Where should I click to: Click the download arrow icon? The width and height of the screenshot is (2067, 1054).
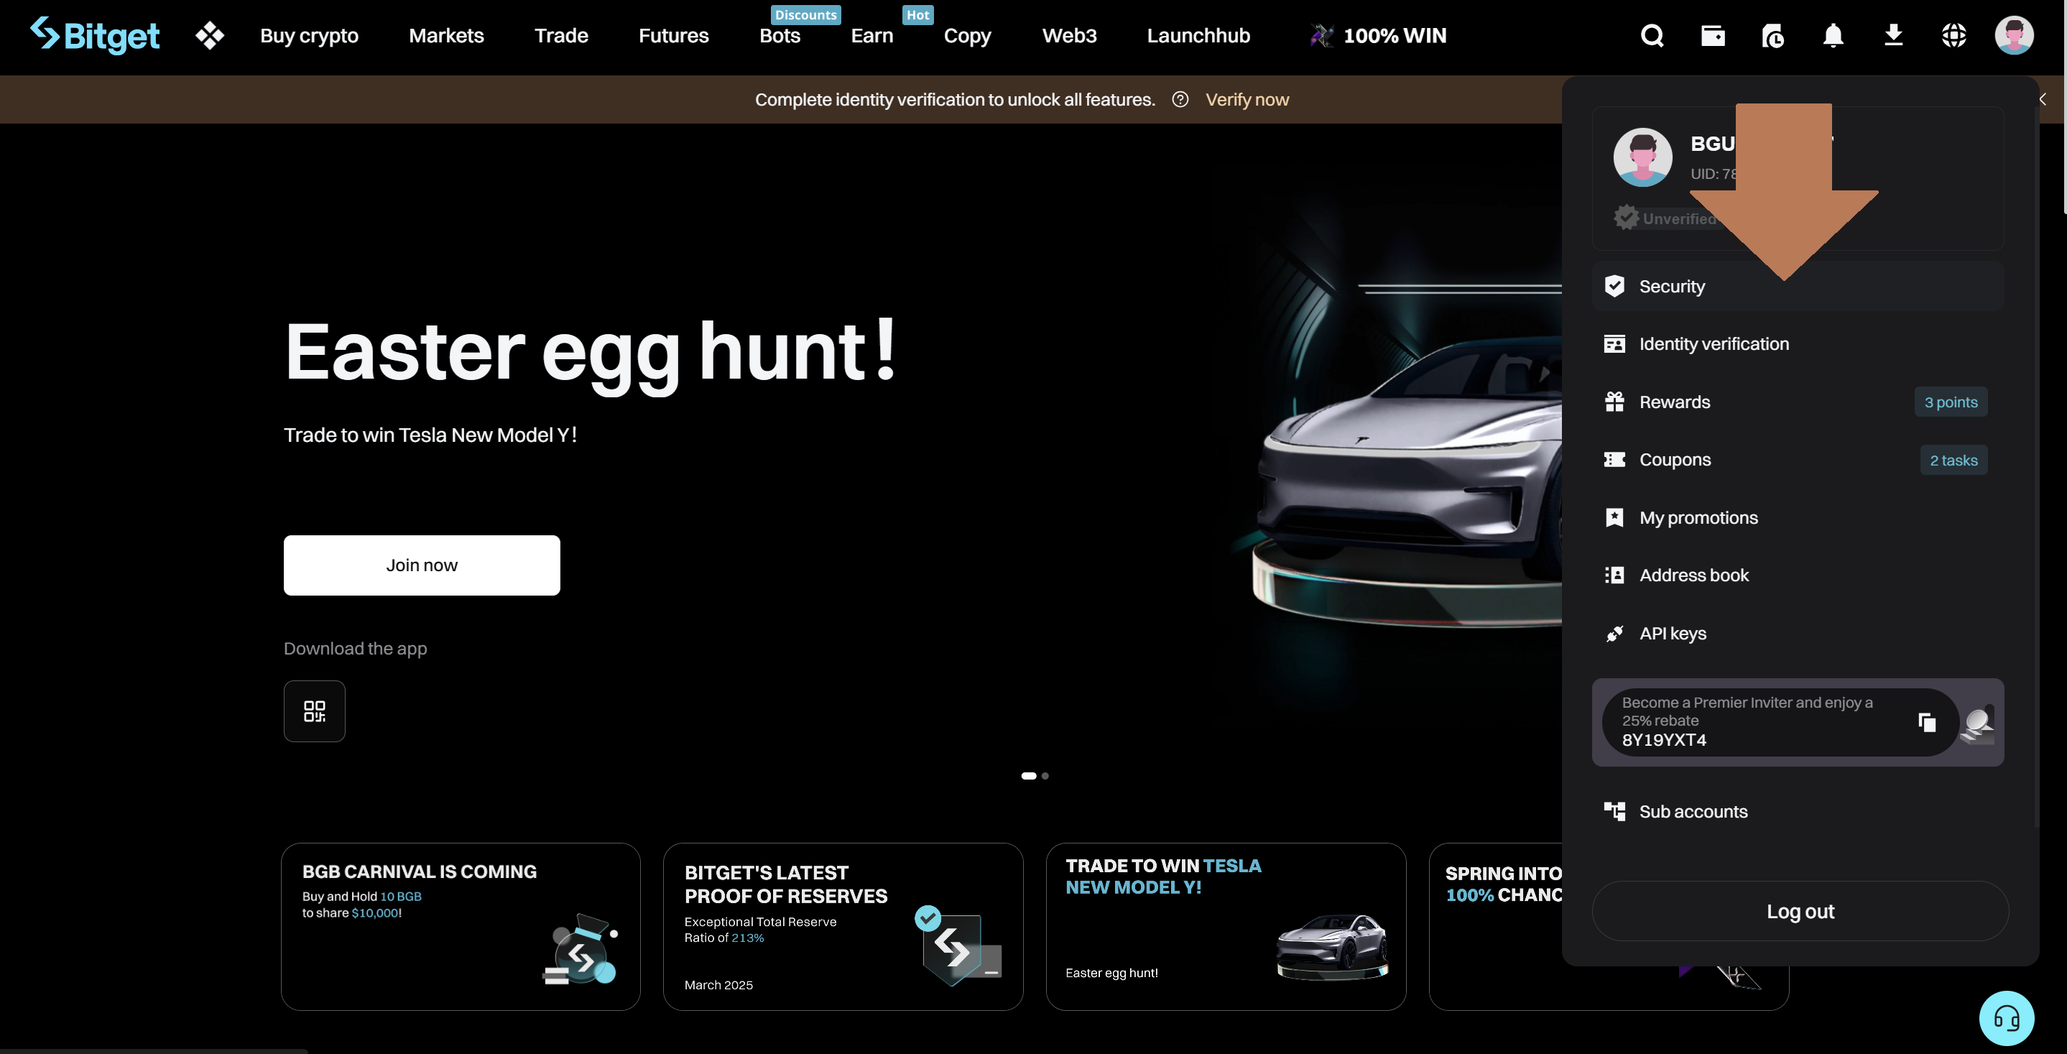click(1893, 35)
